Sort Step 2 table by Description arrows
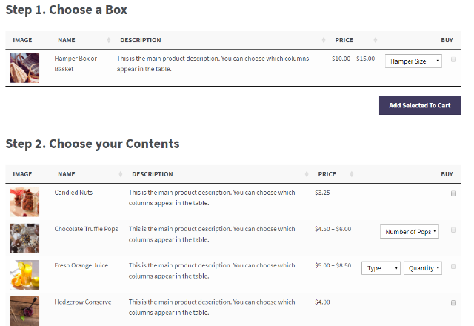 [307, 174]
